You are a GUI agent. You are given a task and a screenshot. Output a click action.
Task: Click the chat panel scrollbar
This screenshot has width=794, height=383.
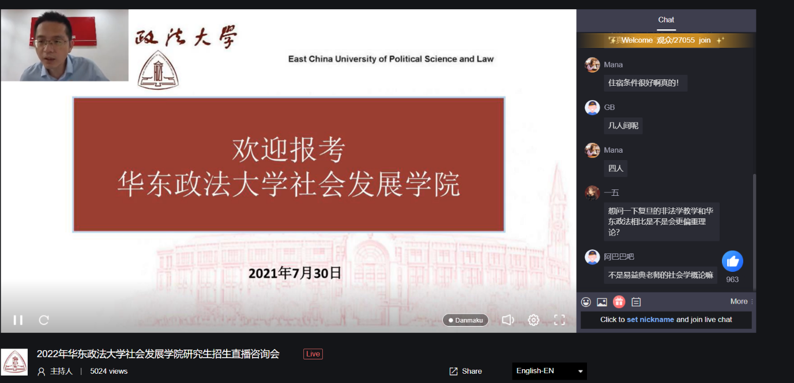pyautogui.click(x=754, y=232)
